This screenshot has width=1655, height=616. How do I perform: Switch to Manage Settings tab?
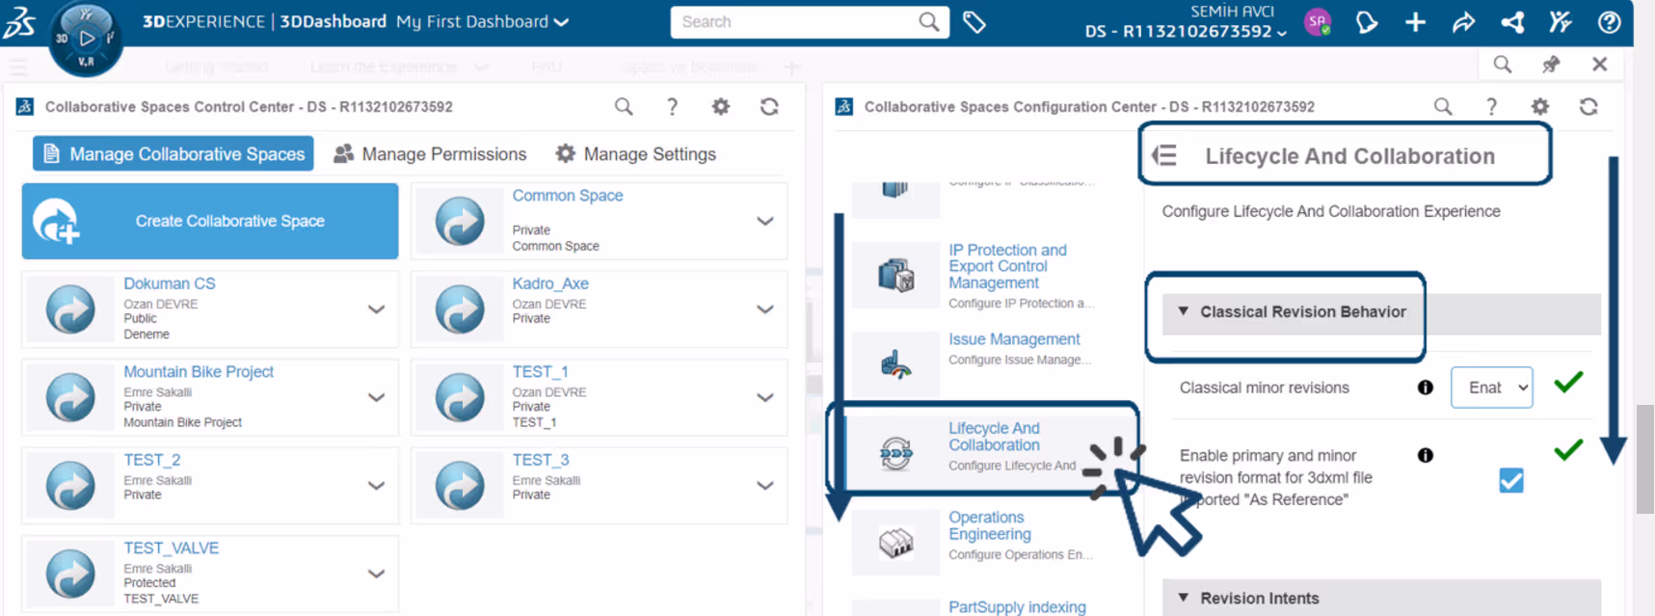click(x=636, y=153)
